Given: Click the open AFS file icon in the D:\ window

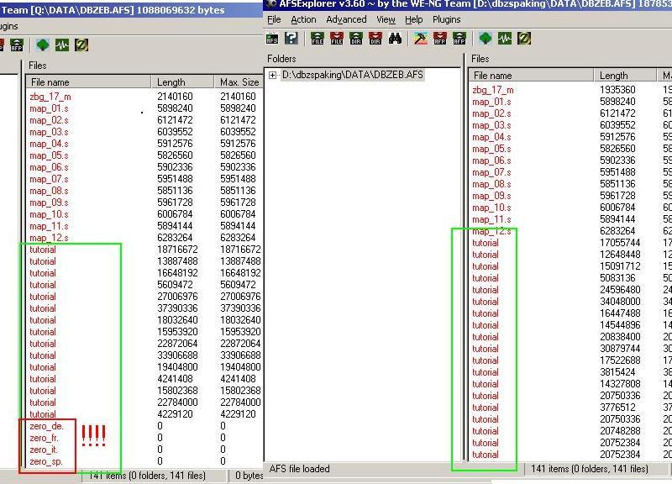Looking at the screenshot, I should click(271, 39).
